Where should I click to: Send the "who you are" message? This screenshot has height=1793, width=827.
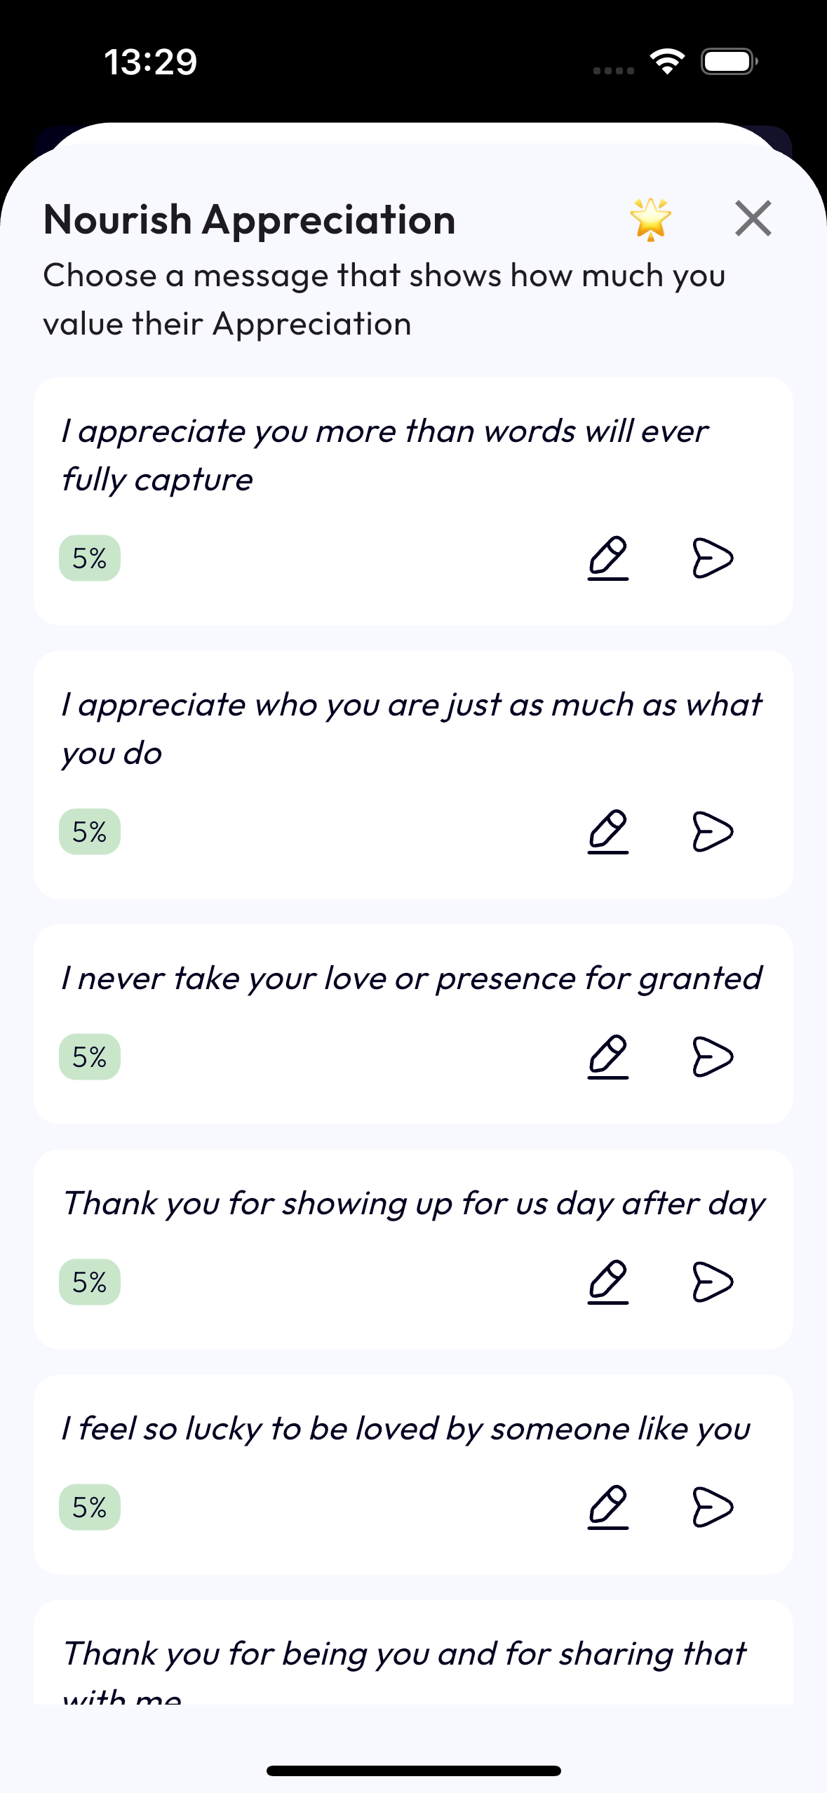coord(713,832)
